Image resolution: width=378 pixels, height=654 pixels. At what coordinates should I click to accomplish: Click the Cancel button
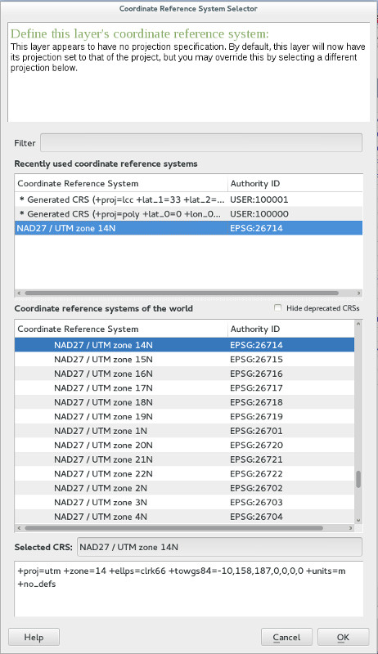(x=286, y=638)
